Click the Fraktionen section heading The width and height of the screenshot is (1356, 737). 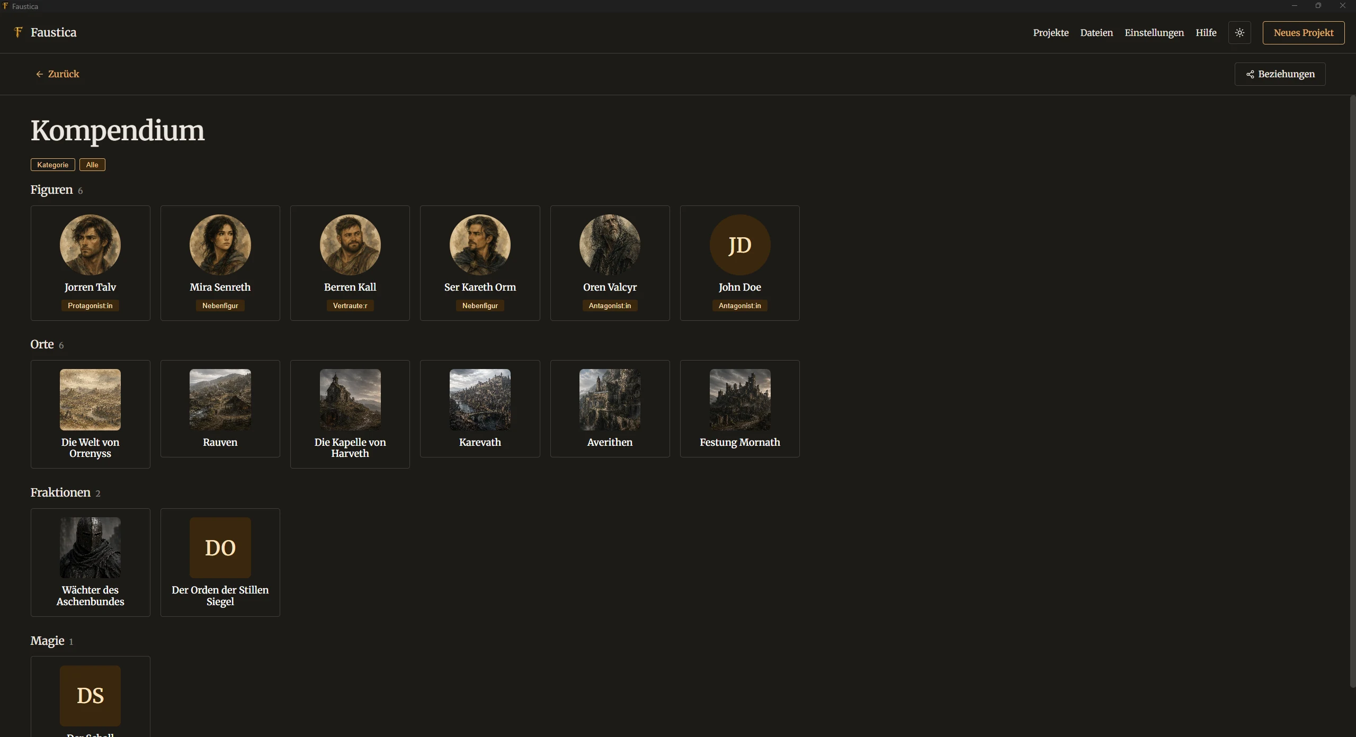[x=60, y=492]
